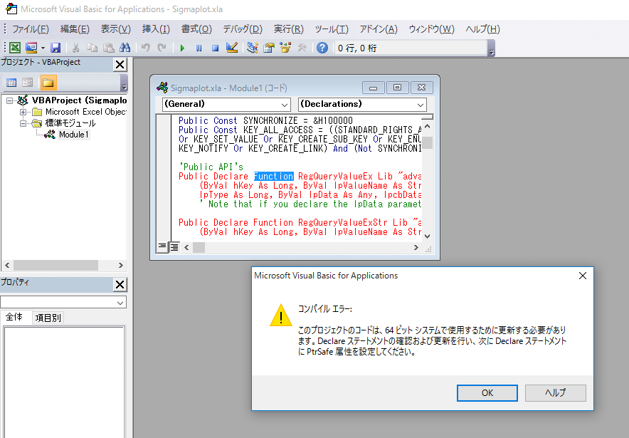
Task: Toggle Full Module View in code window
Action: [x=174, y=247]
